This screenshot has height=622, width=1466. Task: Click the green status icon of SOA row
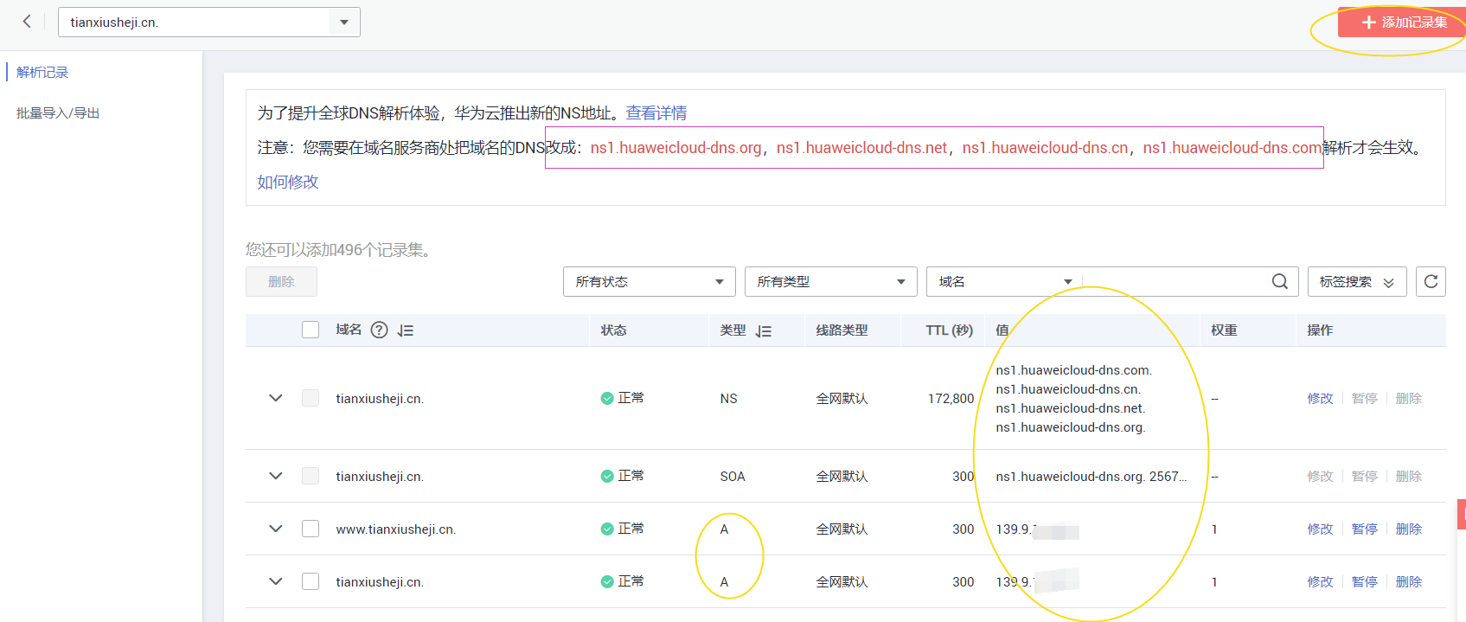point(607,476)
